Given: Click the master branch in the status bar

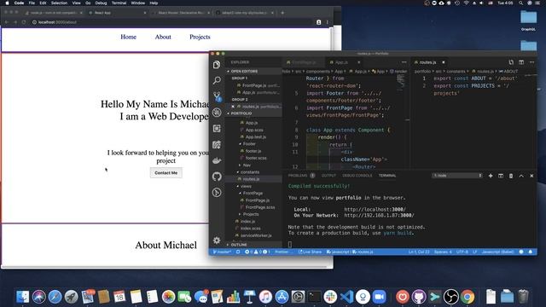Looking at the screenshot, I should click(222, 252).
